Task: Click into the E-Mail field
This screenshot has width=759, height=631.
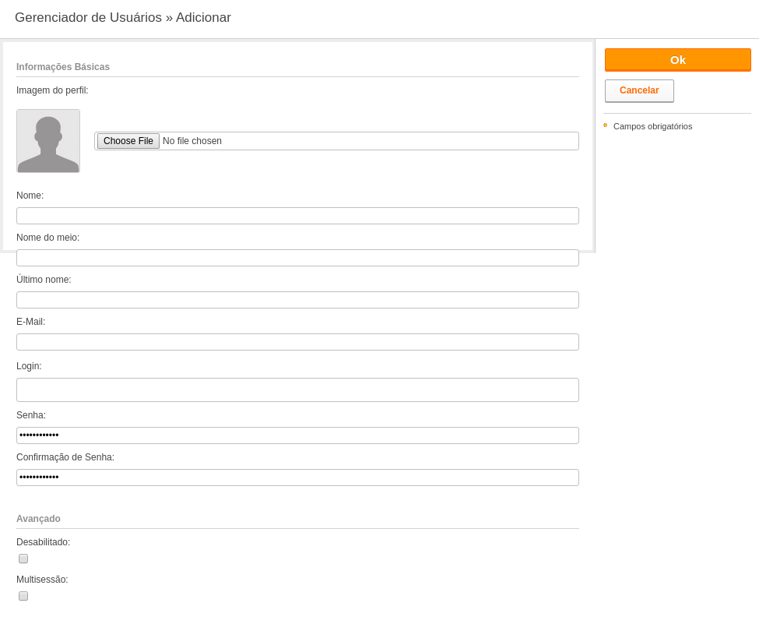Action: tap(297, 343)
